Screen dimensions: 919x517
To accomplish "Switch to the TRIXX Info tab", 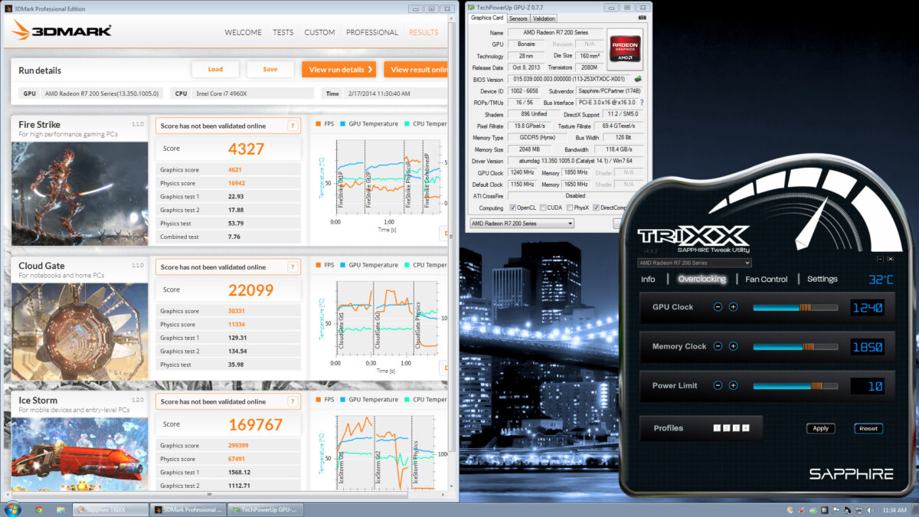I will coord(648,280).
